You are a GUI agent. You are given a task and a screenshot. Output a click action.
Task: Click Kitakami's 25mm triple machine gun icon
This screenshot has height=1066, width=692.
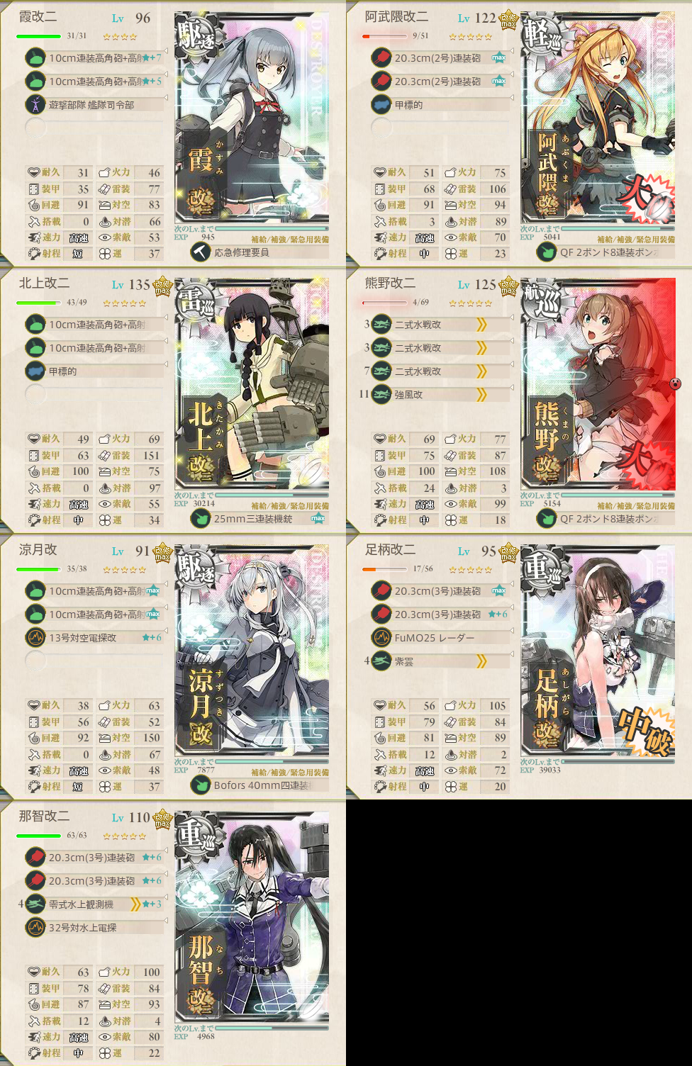[201, 518]
